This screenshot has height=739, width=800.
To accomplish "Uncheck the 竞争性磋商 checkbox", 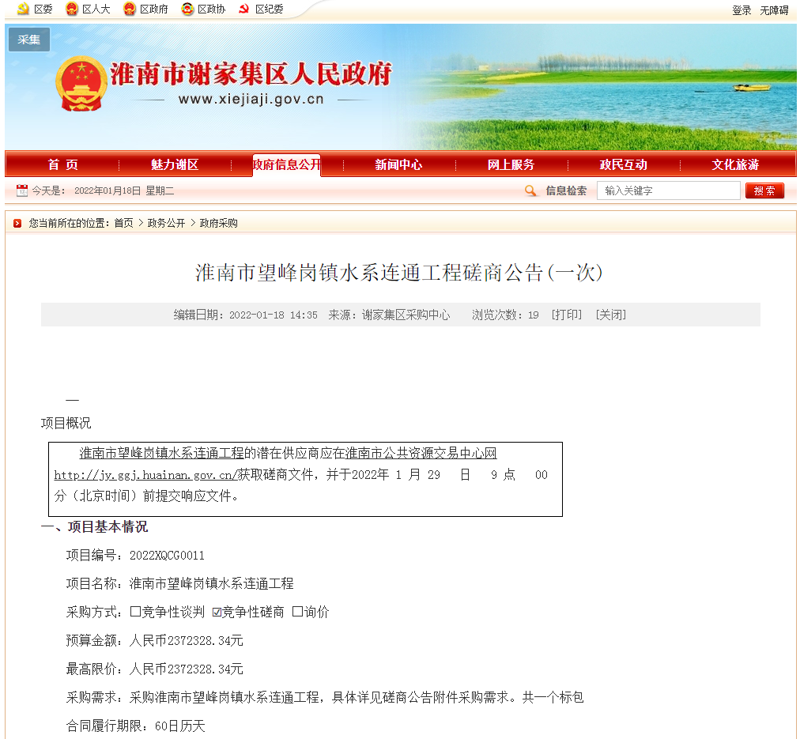I will click(x=216, y=610).
